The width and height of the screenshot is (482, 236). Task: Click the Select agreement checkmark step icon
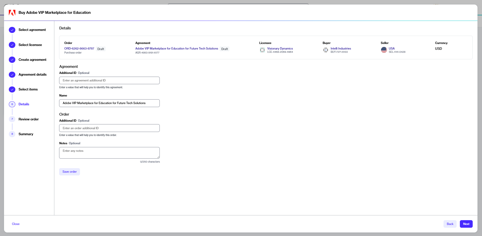pos(12,30)
